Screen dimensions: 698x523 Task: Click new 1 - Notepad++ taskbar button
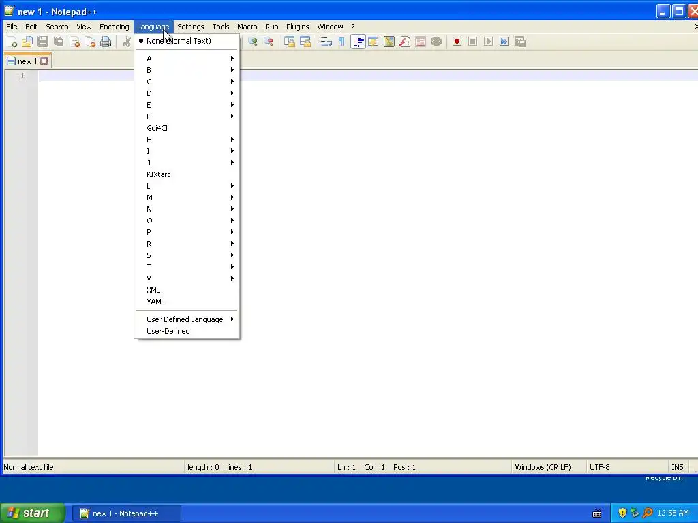click(126, 513)
